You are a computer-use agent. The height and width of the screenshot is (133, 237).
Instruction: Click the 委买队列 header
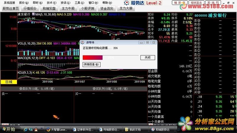[x=110, y=89]
